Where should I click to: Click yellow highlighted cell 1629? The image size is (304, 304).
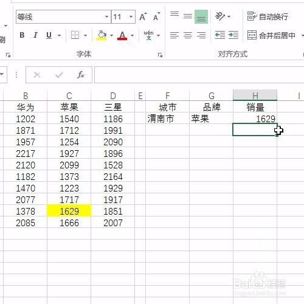[69, 211]
